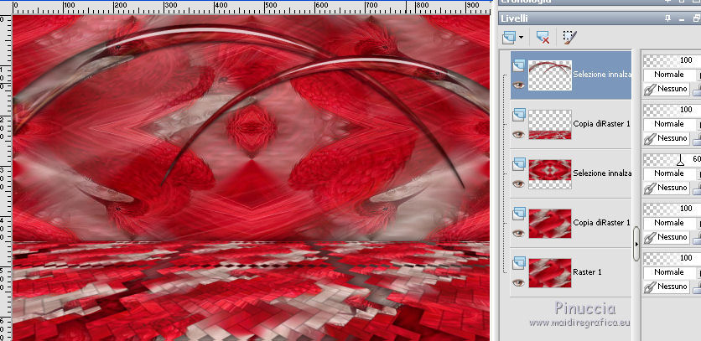Screen dimensions: 701x341
Task: Click opacity slider of half-transparent Copia diRaster 1 layer
Action: point(671,110)
